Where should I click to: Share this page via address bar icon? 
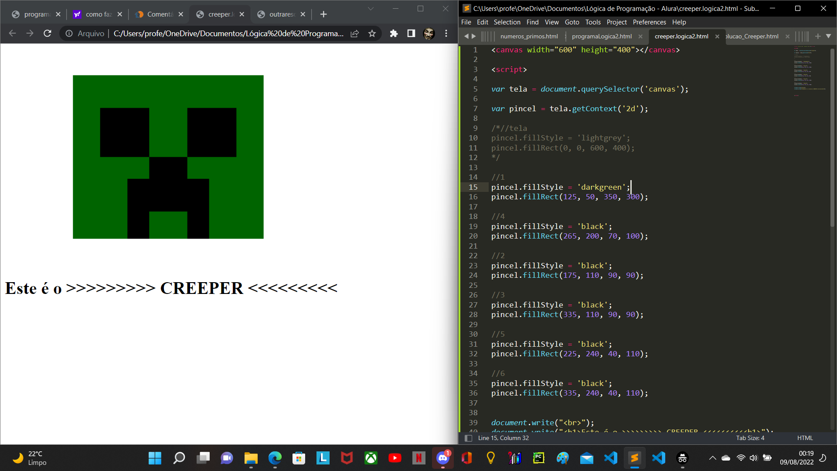tap(354, 33)
